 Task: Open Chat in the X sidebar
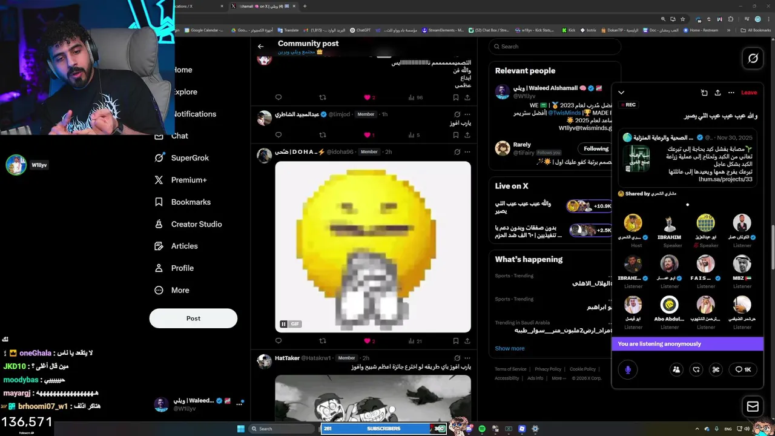(x=171, y=136)
